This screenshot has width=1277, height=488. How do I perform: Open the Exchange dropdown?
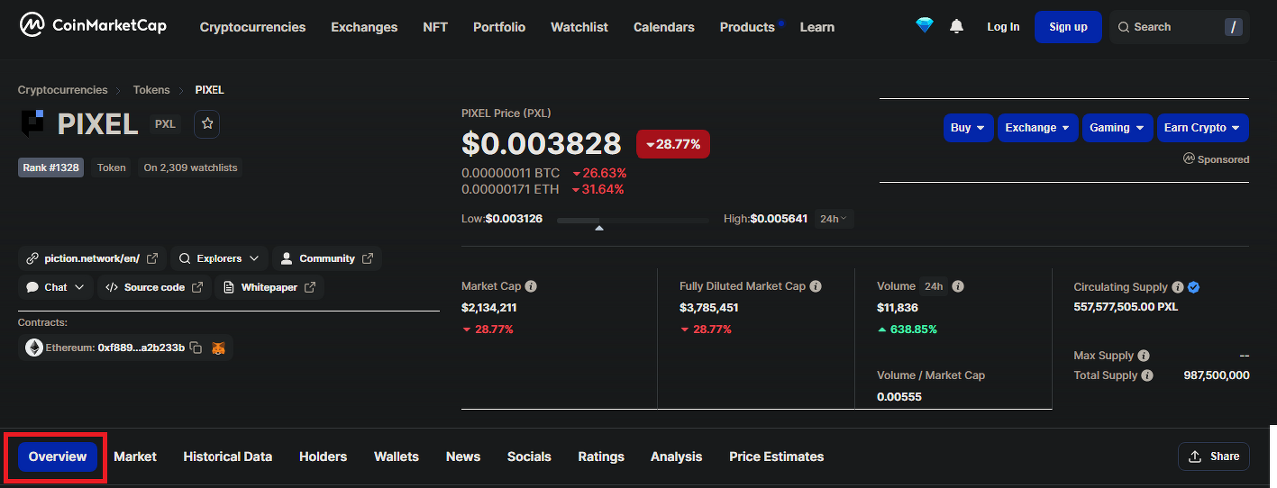pos(1038,128)
